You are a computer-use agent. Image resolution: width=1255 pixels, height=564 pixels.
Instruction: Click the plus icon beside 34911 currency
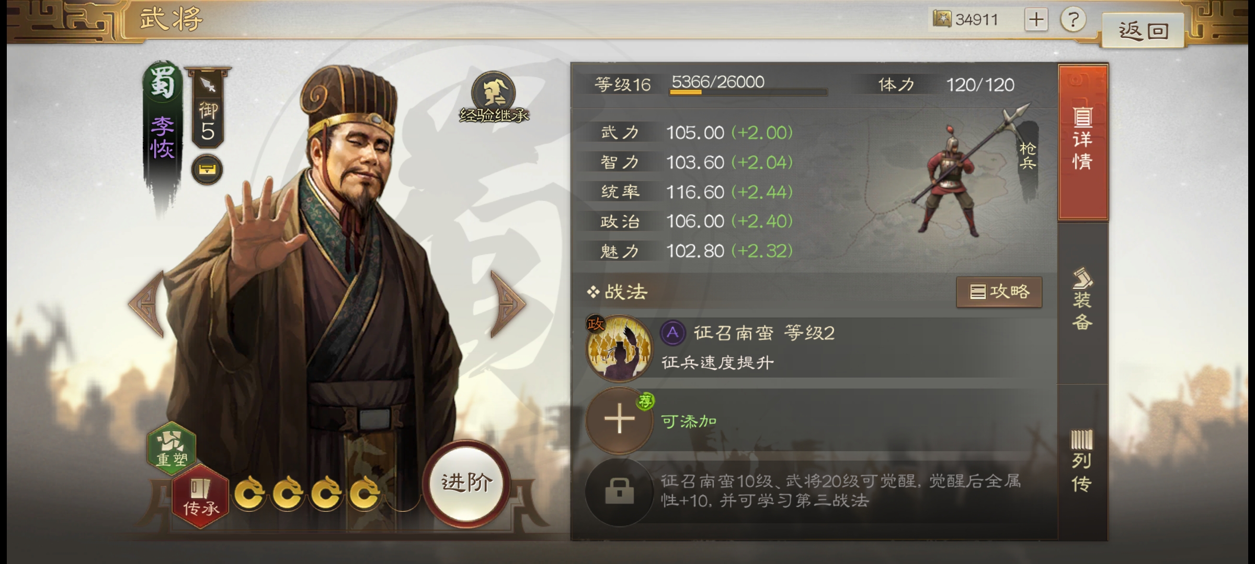[1036, 20]
